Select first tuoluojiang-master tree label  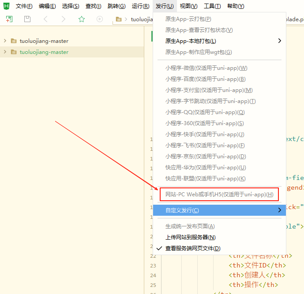(44, 41)
